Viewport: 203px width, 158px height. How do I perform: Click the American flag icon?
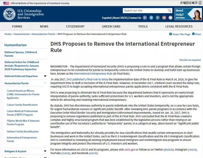6,3
